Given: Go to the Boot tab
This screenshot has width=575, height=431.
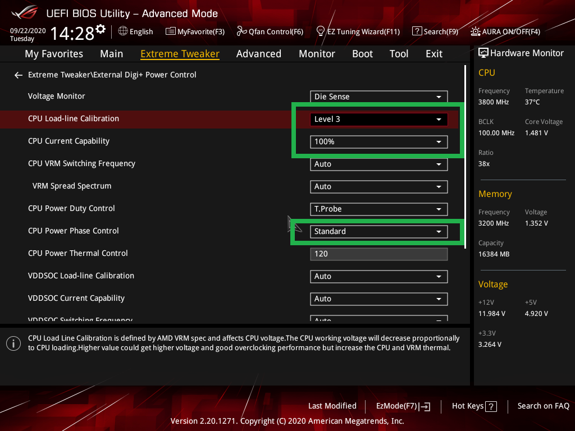Looking at the screenshot, I should pyautogui.click(x=362, y=54).
